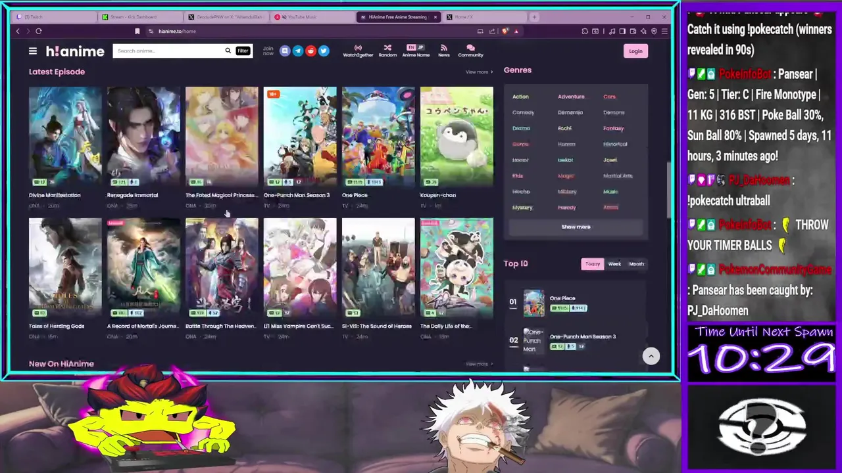The height and width of the screenshot is (473, 842).
Task: Click the HiAnime logo
Action: tap(75, 51)
